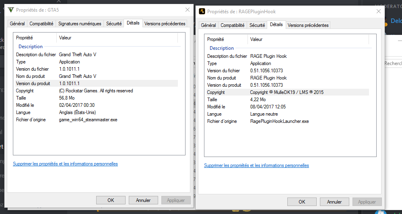Open Versions précédentes tab in RAGEPluginHook window
This screenshot has width=402, height=214.
tap(308, 25)
